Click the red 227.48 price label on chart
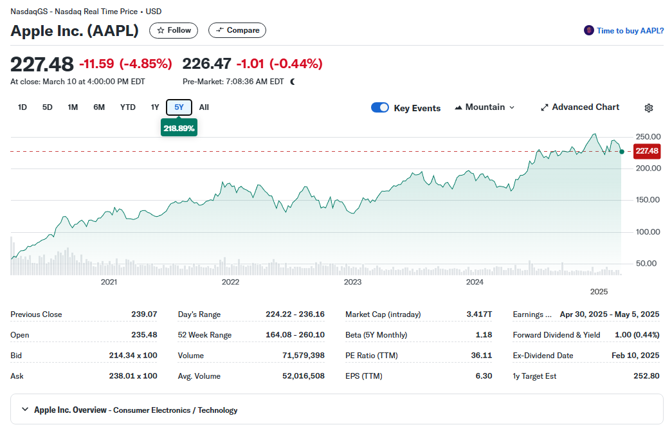The width and height of the screenshot is (672, 427). click(647, 151)
